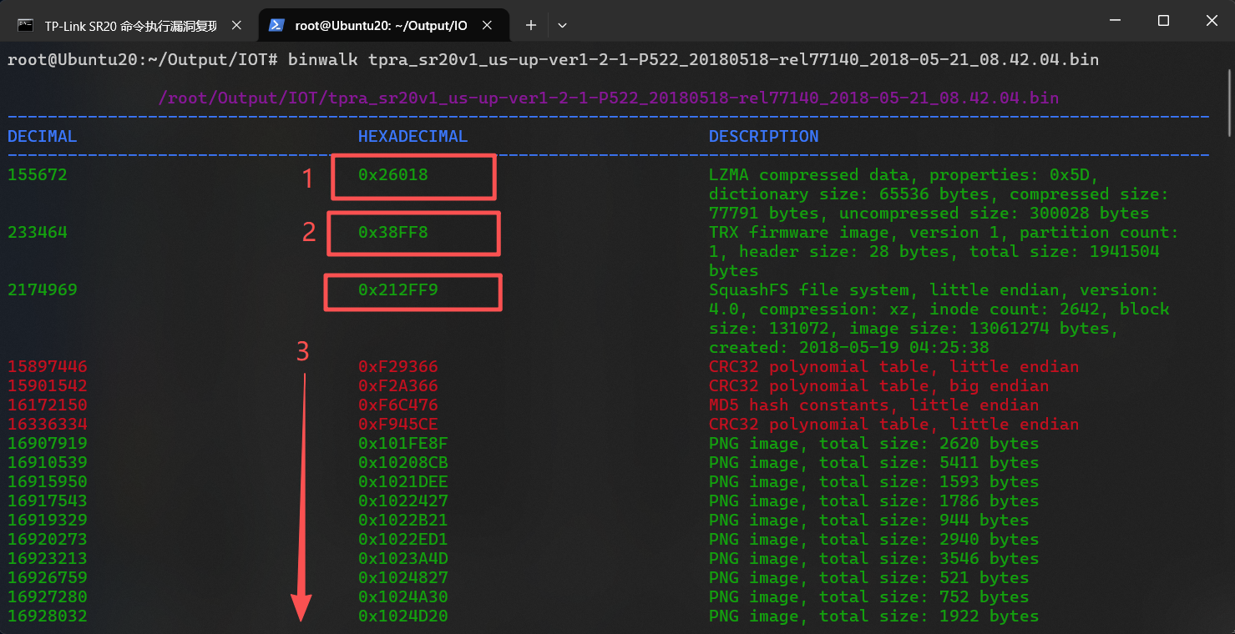This screenshot has height=634, width=1235.
Task: Select decimal offset 233464
Action: 38,232
